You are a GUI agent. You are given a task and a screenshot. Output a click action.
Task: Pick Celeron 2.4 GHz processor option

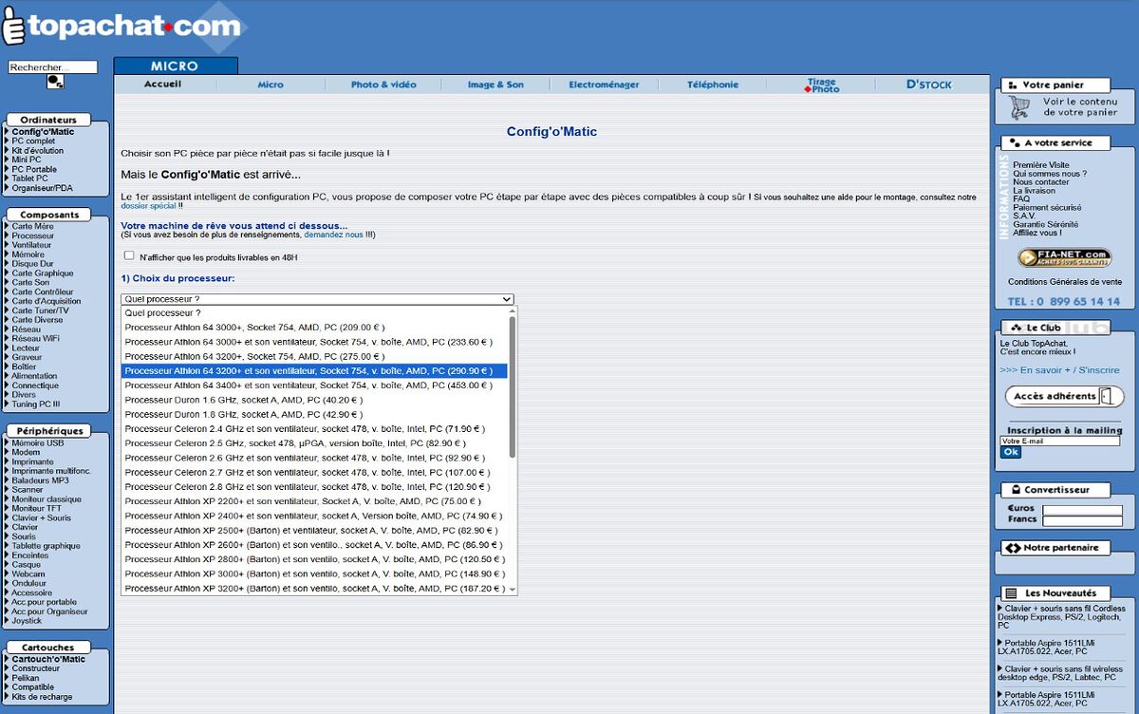point(314,429)
